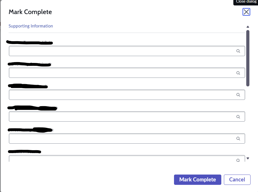The width and height of the screenshot is (258, 192).
Task: Click scroll down arrow in dialog
Action: [248, 158]
